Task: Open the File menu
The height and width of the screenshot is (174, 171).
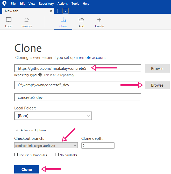Action: point(13,4)
